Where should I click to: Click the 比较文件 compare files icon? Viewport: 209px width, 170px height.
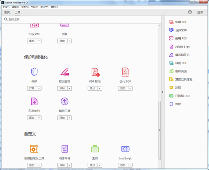click(x=34, y=25)
